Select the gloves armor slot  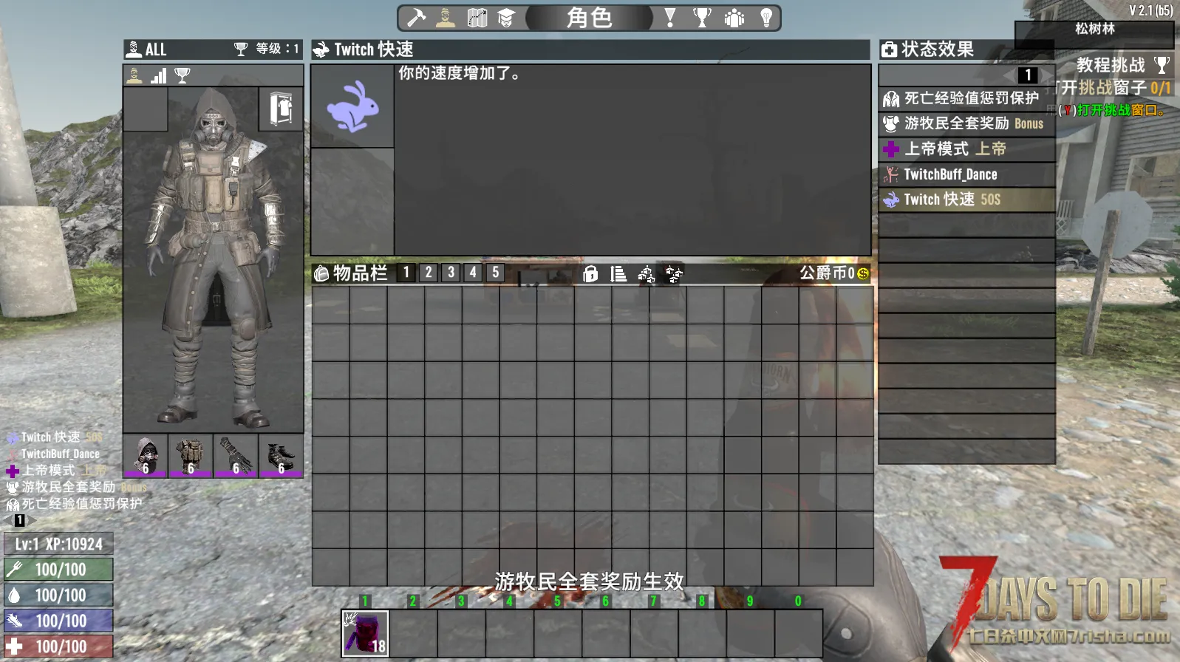click(236, 456)
